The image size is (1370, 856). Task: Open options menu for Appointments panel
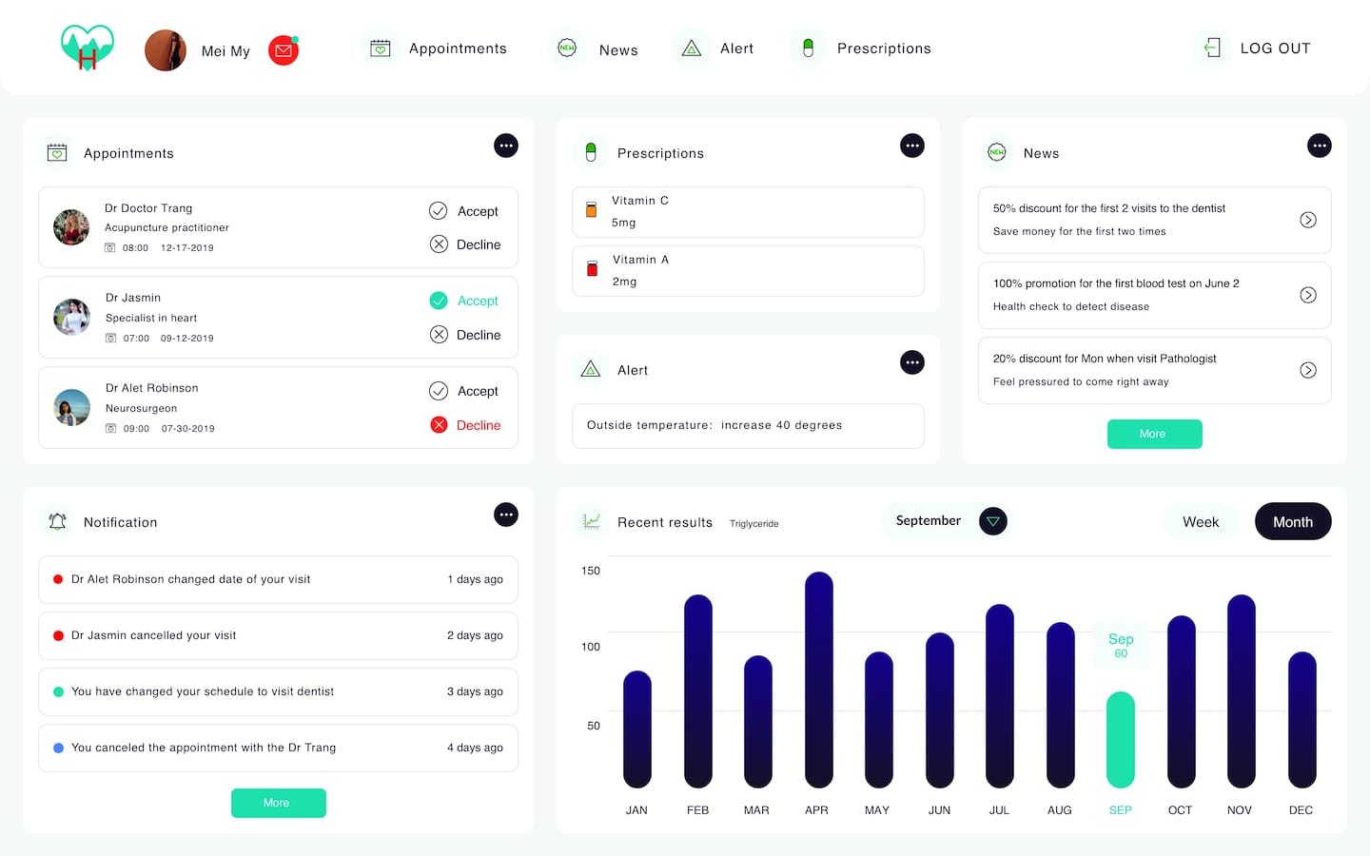point(506,146)
